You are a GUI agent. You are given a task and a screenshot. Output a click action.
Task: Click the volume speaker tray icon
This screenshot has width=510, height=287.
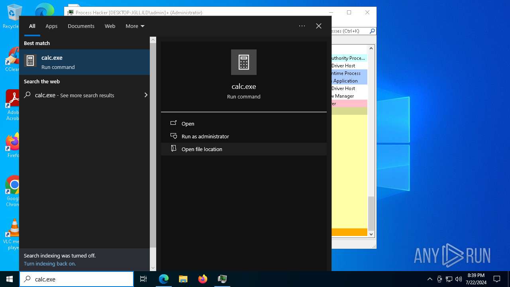[x=459, y=279]
